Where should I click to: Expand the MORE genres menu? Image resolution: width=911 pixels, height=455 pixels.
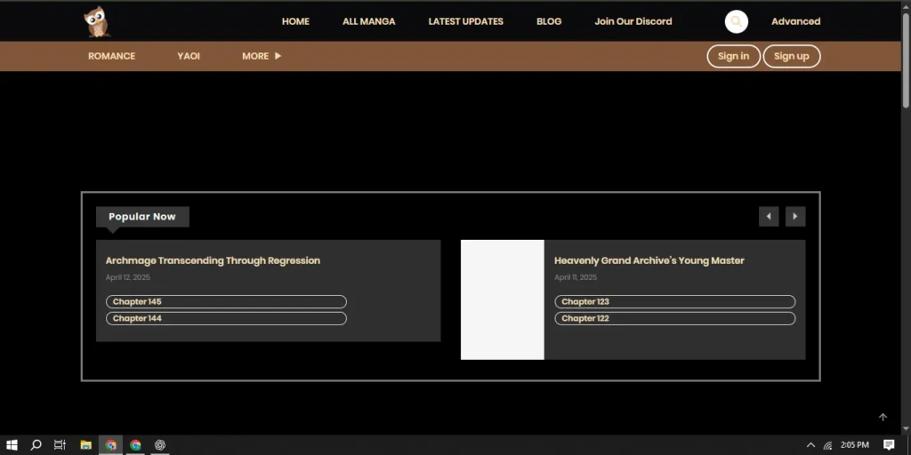pos(261,56)
